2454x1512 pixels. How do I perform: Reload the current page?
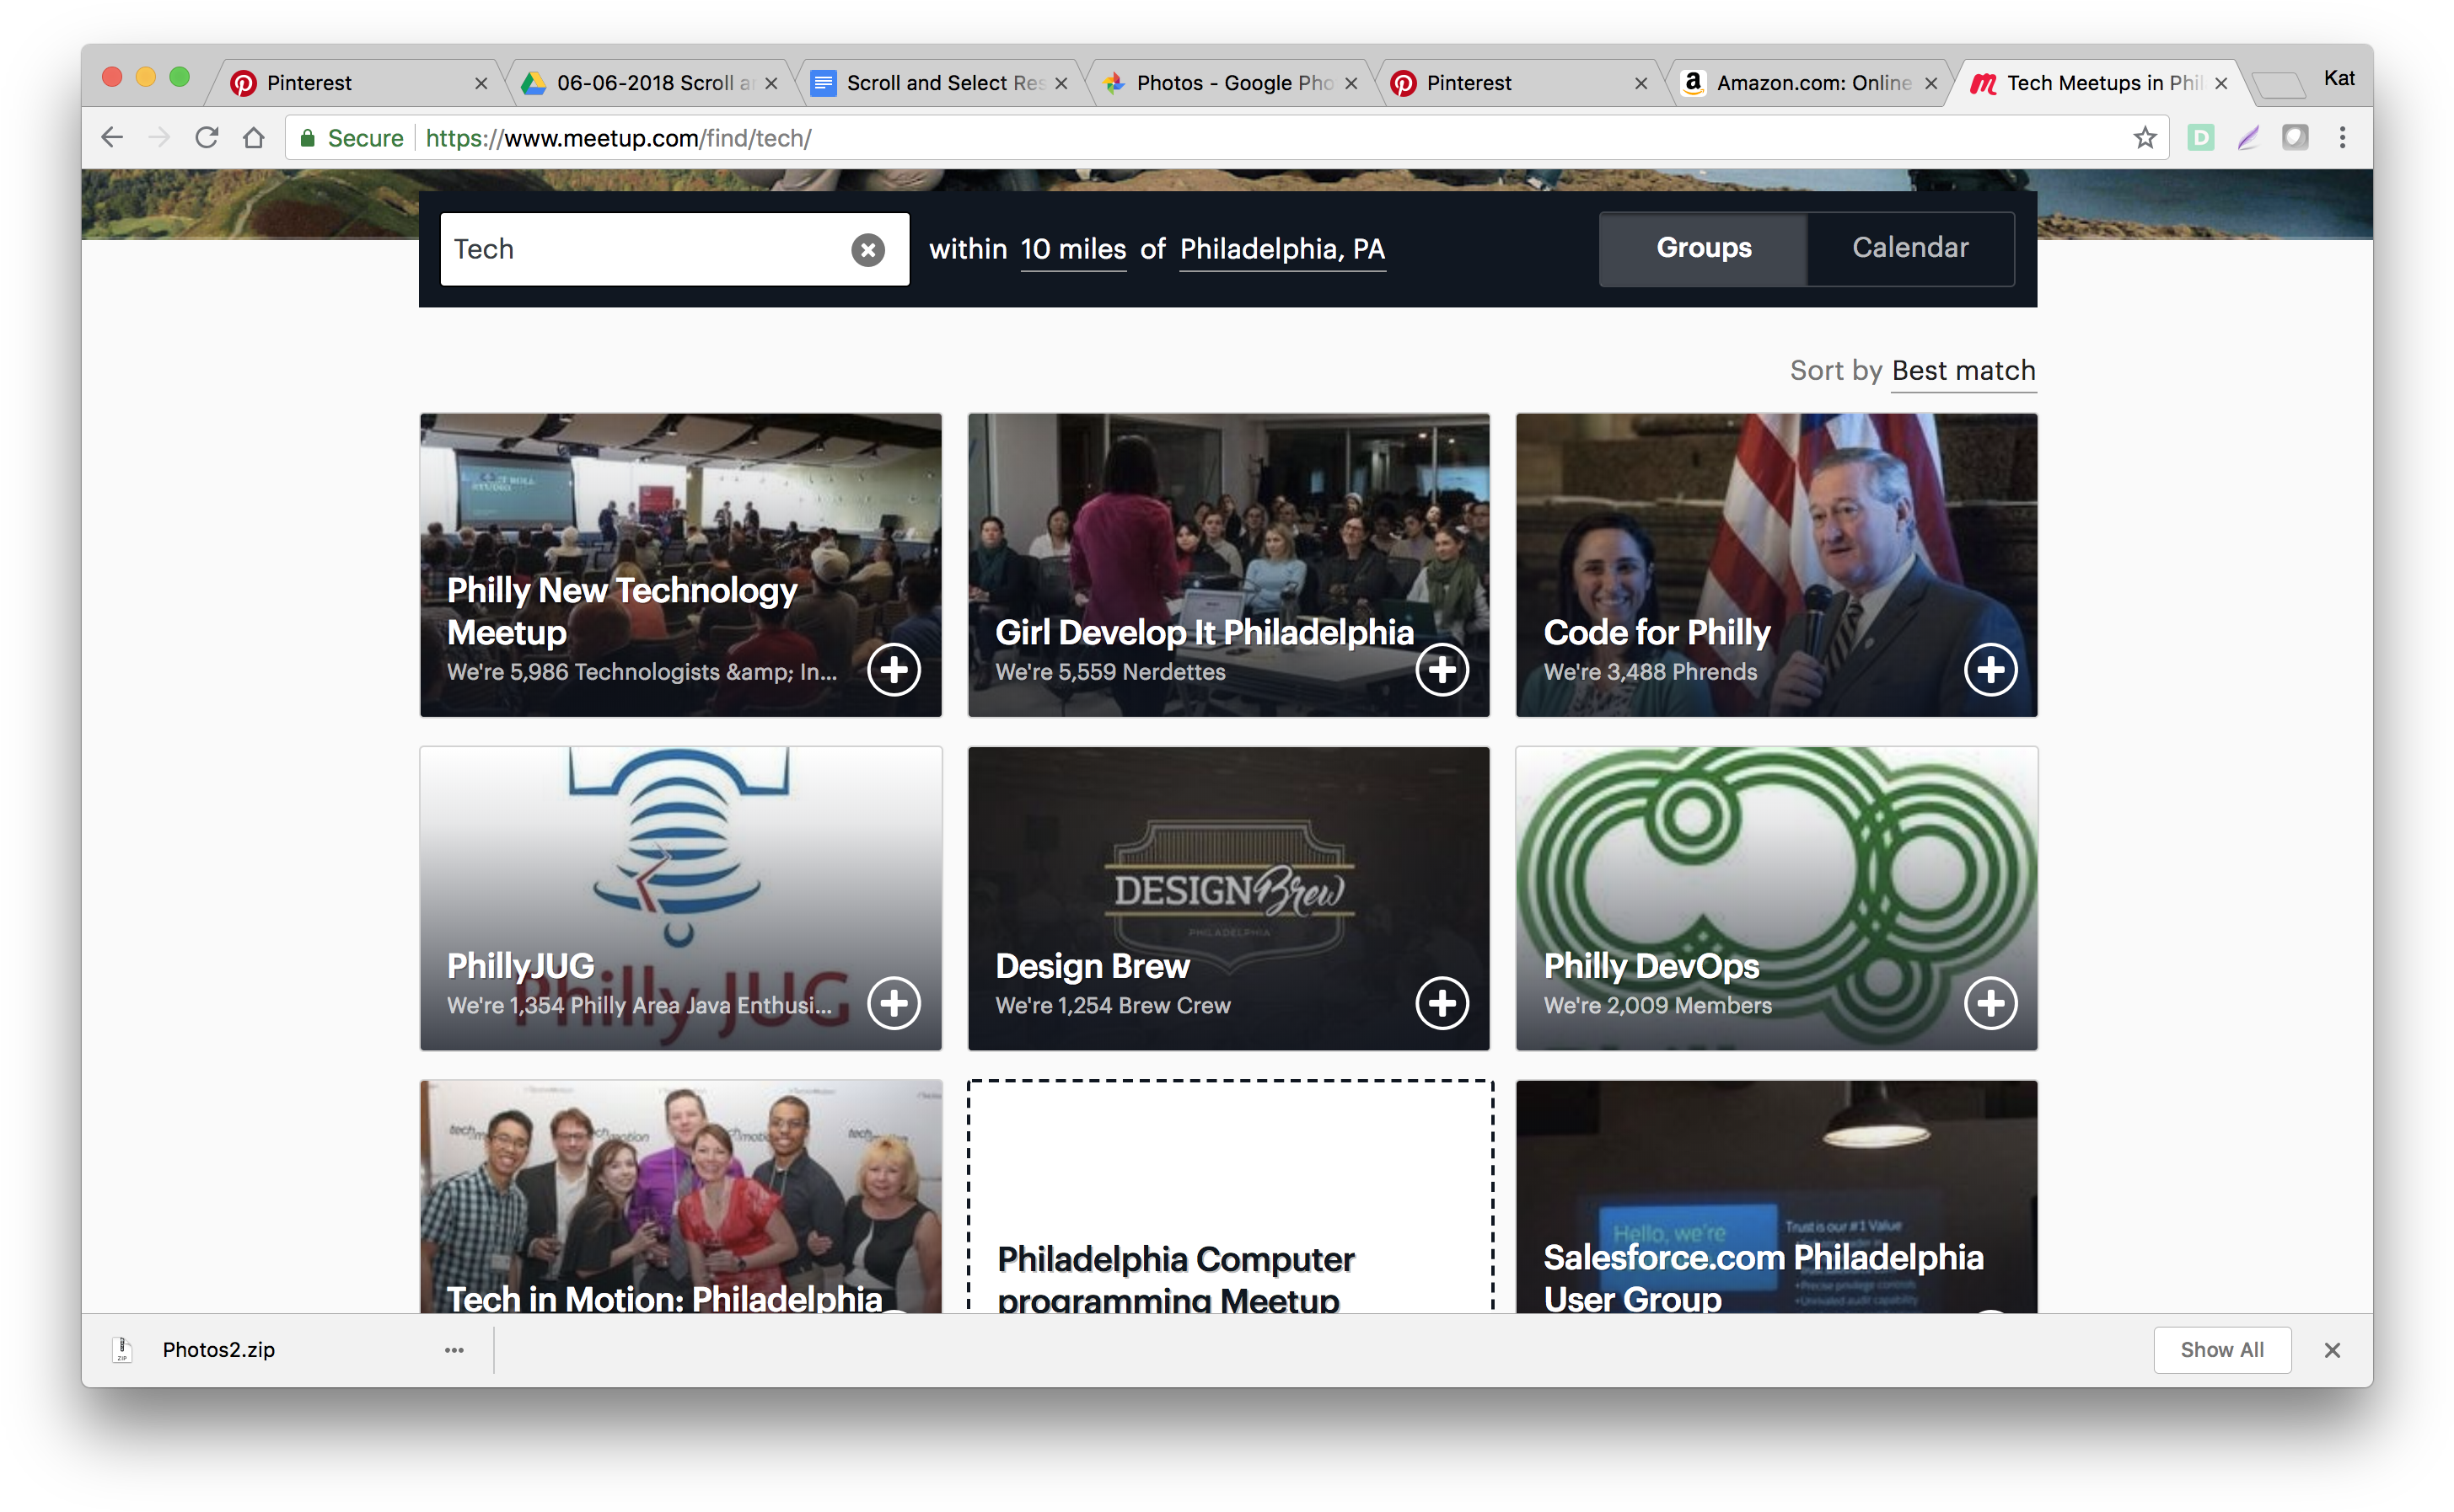point(207,137)
